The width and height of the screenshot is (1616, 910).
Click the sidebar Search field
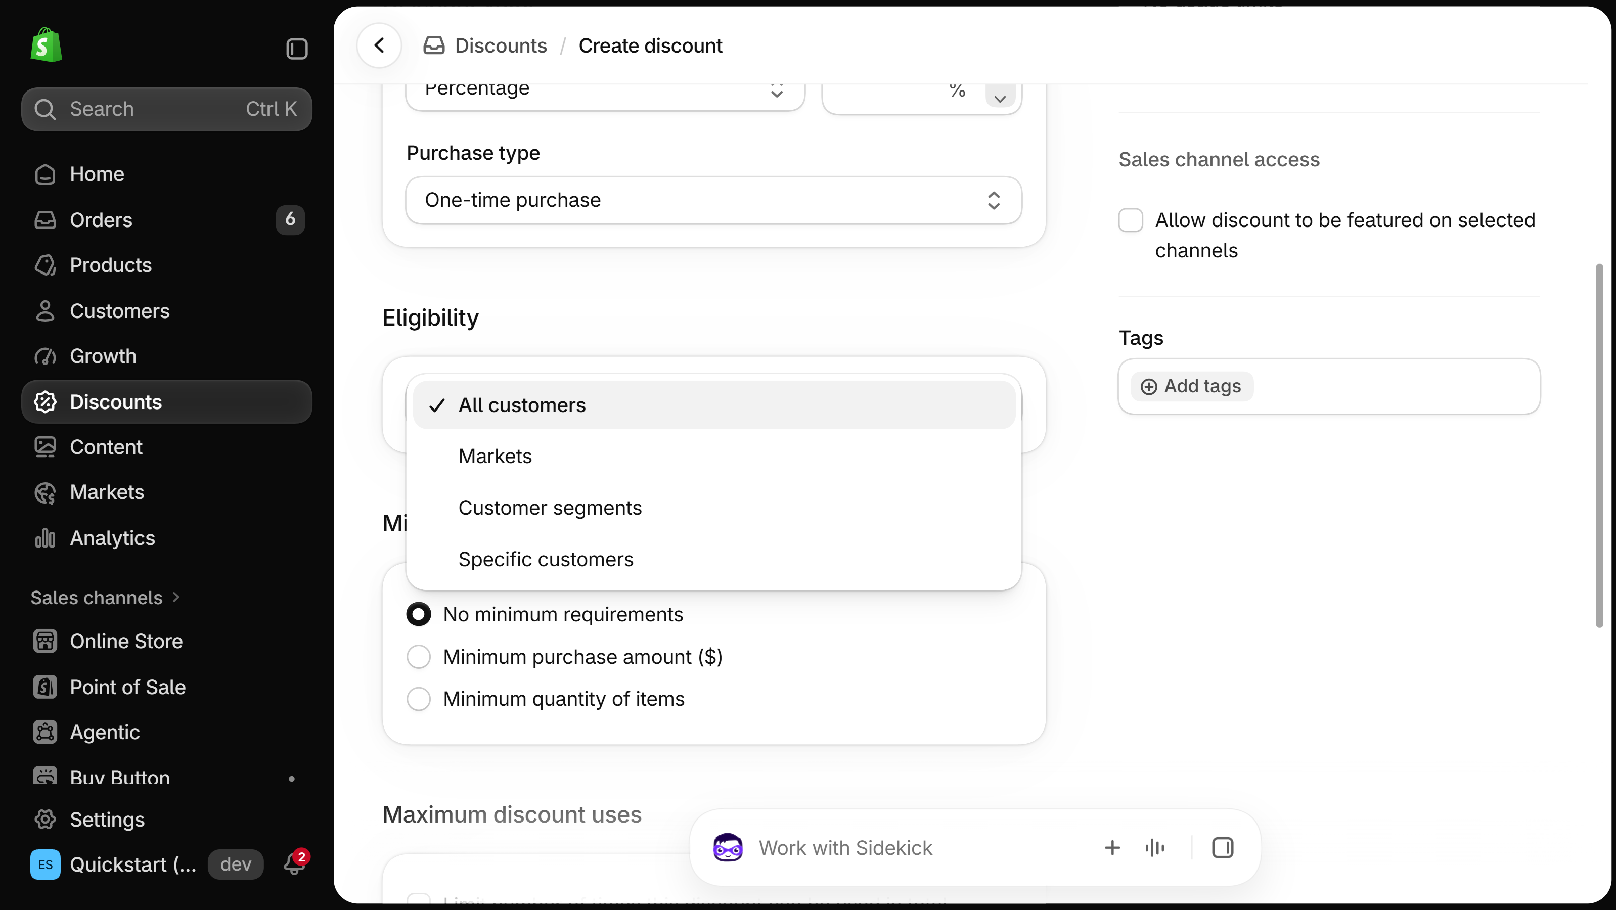pyautogui.click(x=166, y=109)
